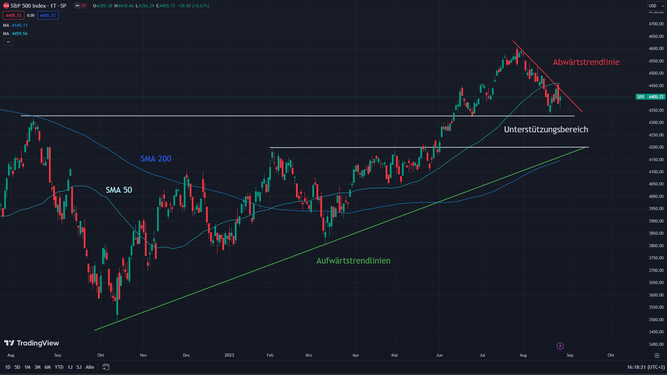Image resolution: width=667 pixels, height=375 pixels.
Task: Collapse the indicator legend with chevron
Action: pos(8,42)
